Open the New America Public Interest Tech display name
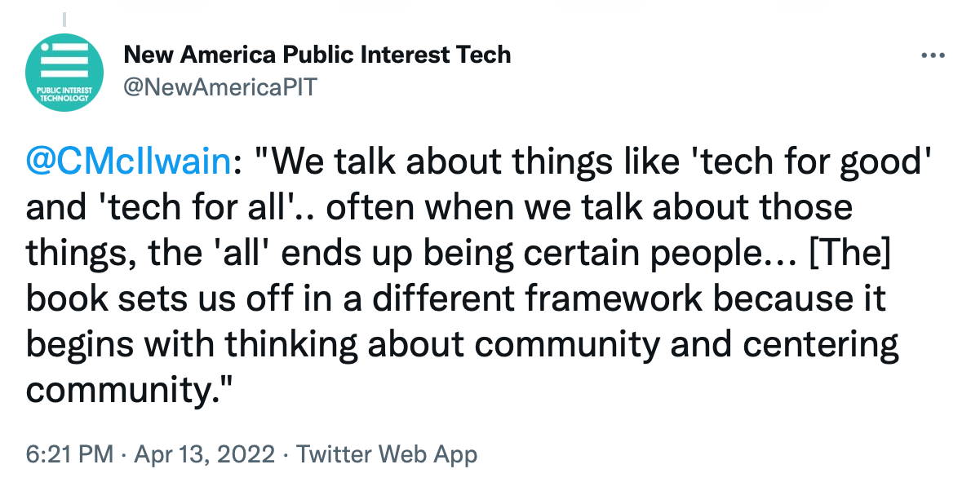Screen dimensions: 971x491 click(x=317, y=55)
